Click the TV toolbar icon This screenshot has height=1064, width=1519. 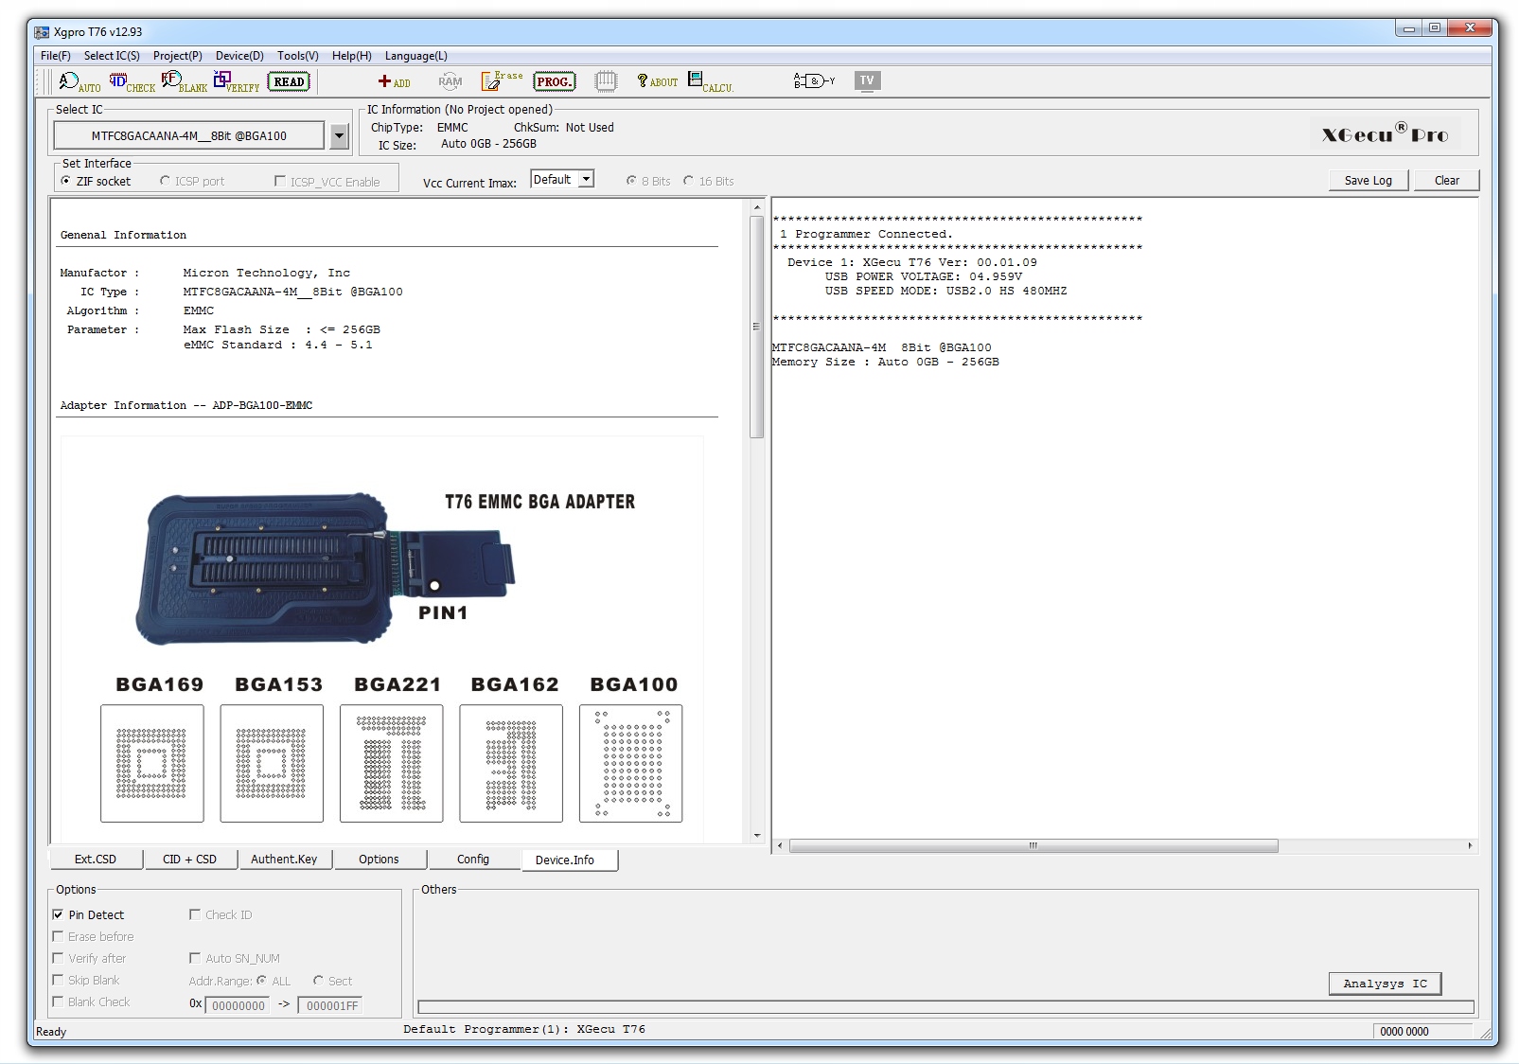click(x=867, y=80)
